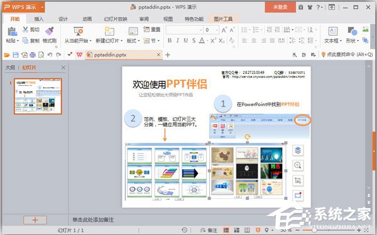Click the 未登录 (Not logged in) button
The width and height of the screenshot is (377, 235).
tap(280, 7)
